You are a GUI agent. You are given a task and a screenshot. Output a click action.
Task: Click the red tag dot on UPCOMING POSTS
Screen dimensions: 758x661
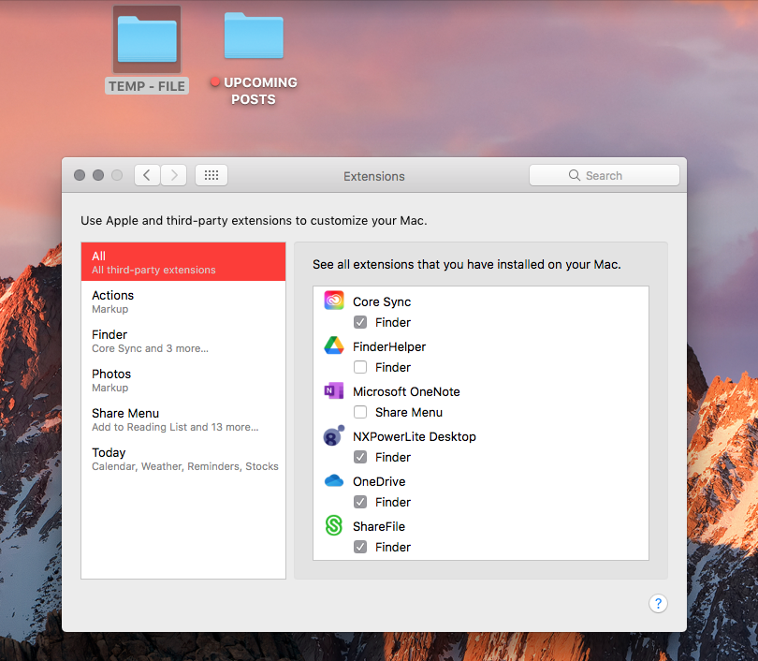coord(215,81)
